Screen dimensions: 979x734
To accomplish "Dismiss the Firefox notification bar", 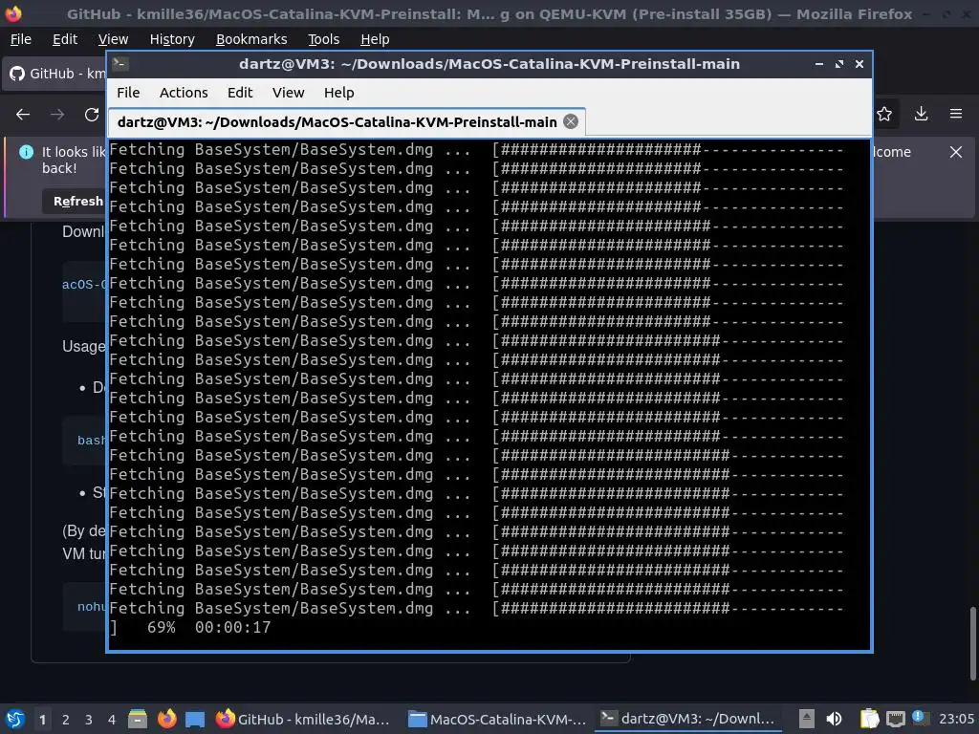I will (x=956, y=152).
